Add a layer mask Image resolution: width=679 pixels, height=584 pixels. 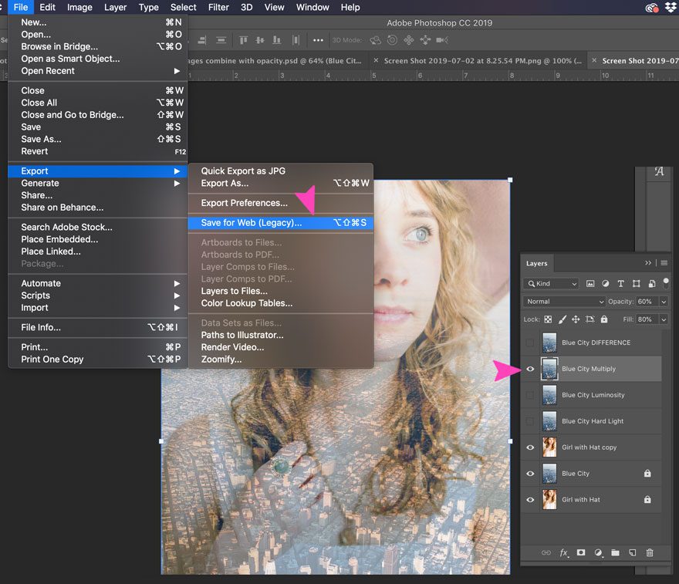(x=581, y=553)
